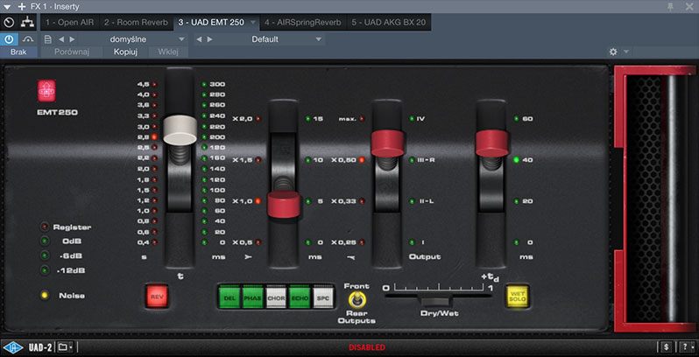Open the preset document icon menu

(48, 39)
